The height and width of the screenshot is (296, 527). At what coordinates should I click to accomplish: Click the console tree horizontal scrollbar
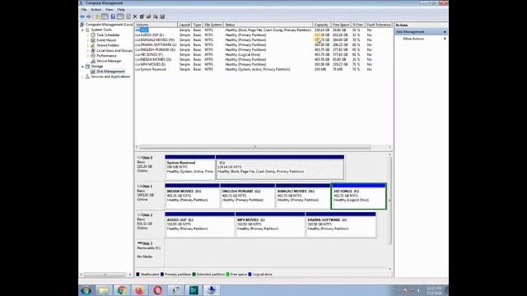click(x=105, y=275)
